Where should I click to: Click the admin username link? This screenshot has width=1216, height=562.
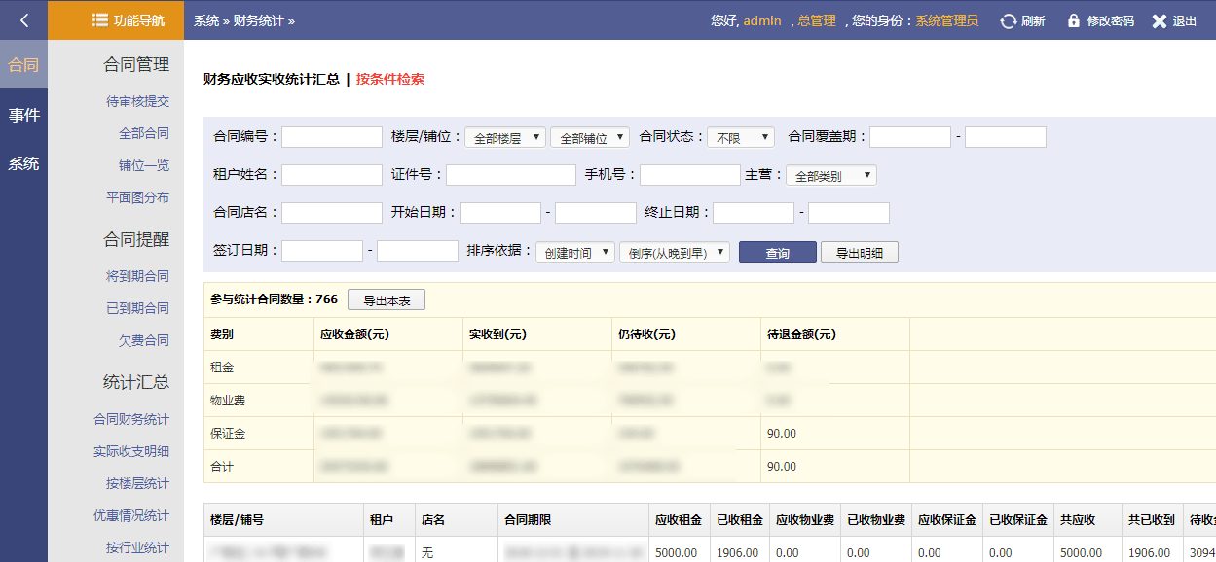click(x=762, y=20)
